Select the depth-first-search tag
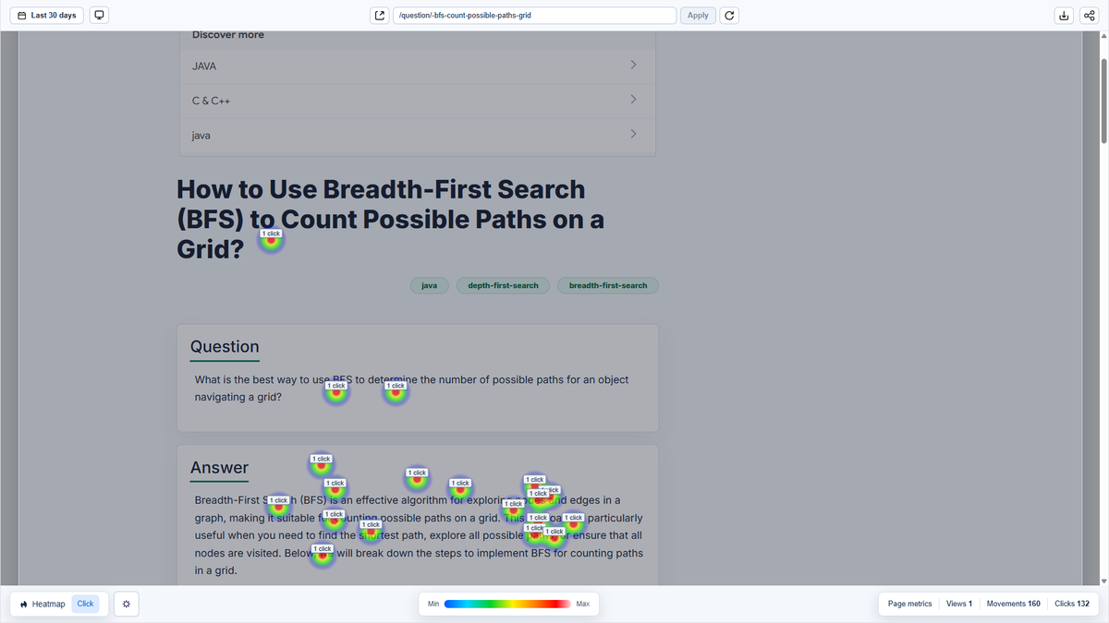Viewport: 1109px width, 623px height. point(503,285)
